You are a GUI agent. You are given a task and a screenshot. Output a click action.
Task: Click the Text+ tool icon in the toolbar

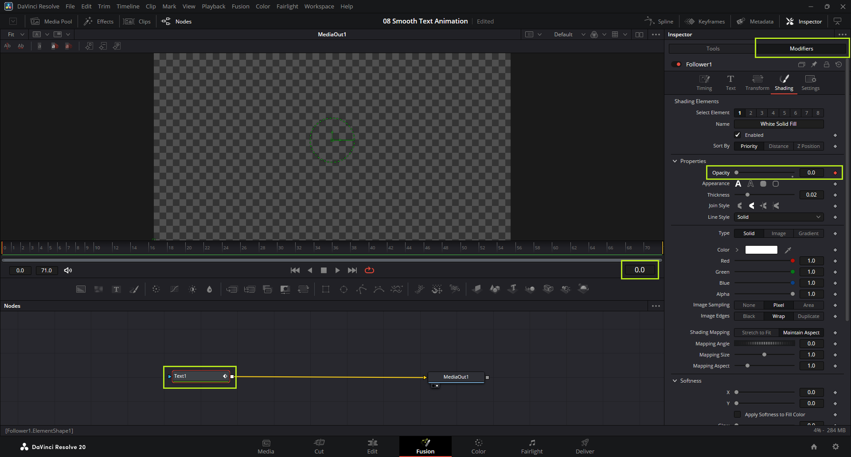click(116, 289)
